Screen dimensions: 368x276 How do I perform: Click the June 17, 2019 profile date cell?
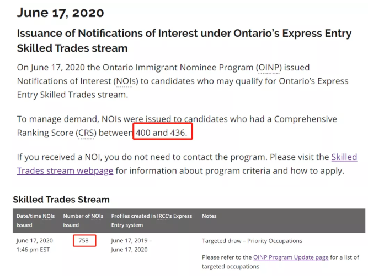point(131,240)
